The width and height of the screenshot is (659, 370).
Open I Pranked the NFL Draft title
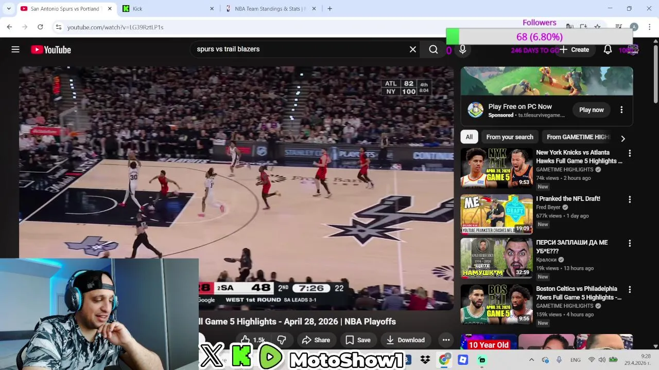pos(568,198)
